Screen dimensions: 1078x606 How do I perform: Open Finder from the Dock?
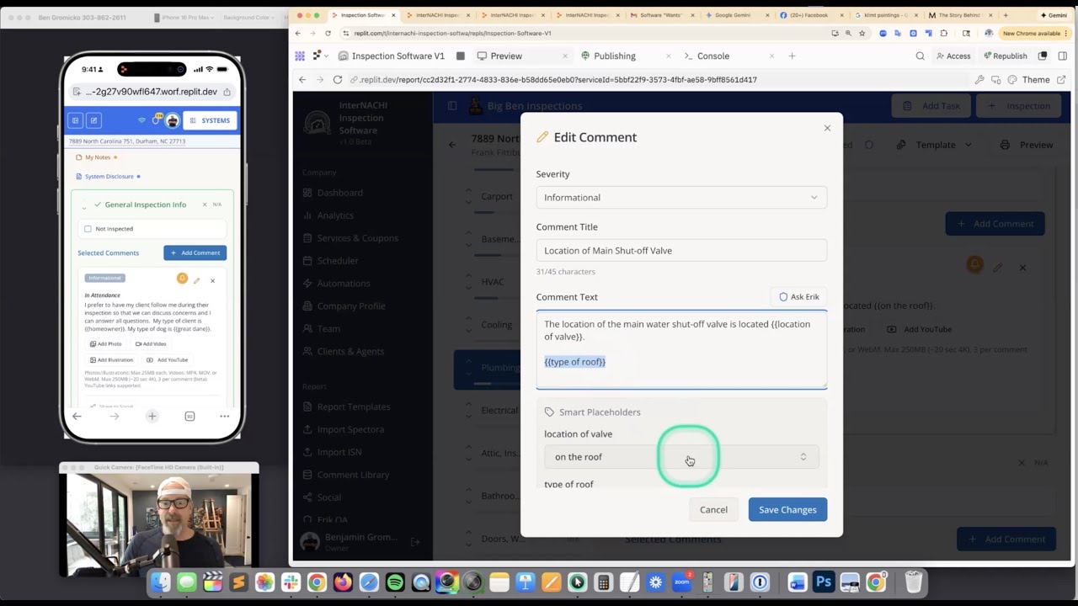pos(160,582)
